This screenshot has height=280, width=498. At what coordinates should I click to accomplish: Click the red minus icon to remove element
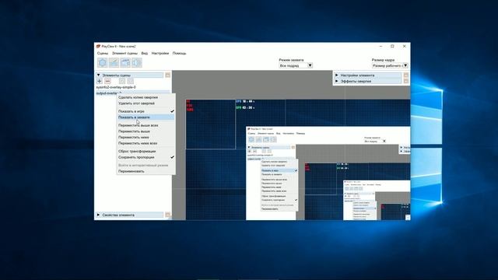[x=107, y=81]
